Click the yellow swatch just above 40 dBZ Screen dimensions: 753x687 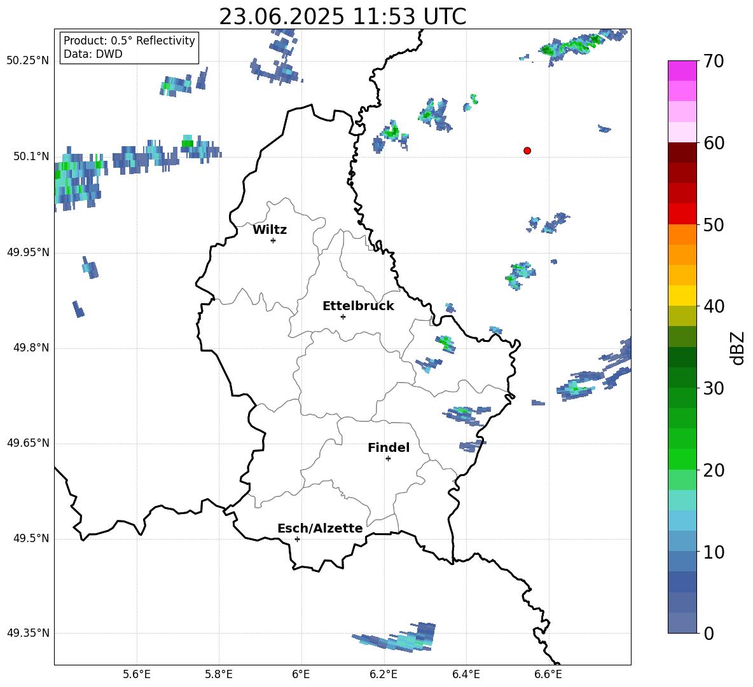pos(682,296)
